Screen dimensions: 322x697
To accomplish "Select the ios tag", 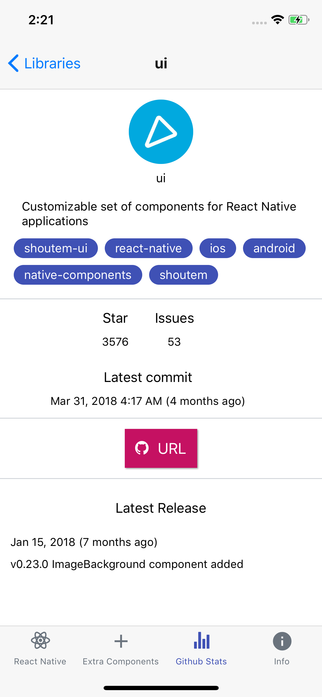I will (218, 248).
